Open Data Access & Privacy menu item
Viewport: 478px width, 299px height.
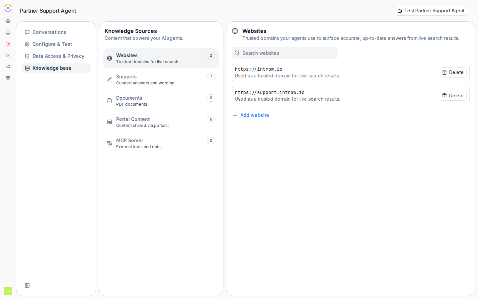pos(56,56)
